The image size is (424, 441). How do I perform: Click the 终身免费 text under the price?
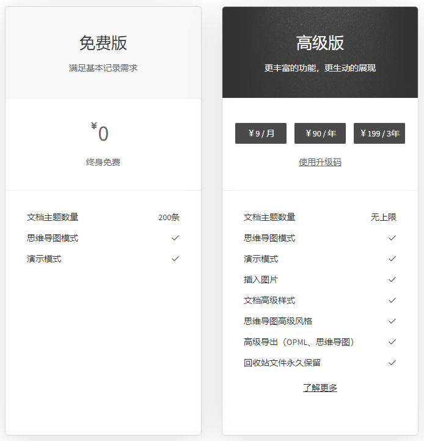pyautogui.click(x=103, y=162)
